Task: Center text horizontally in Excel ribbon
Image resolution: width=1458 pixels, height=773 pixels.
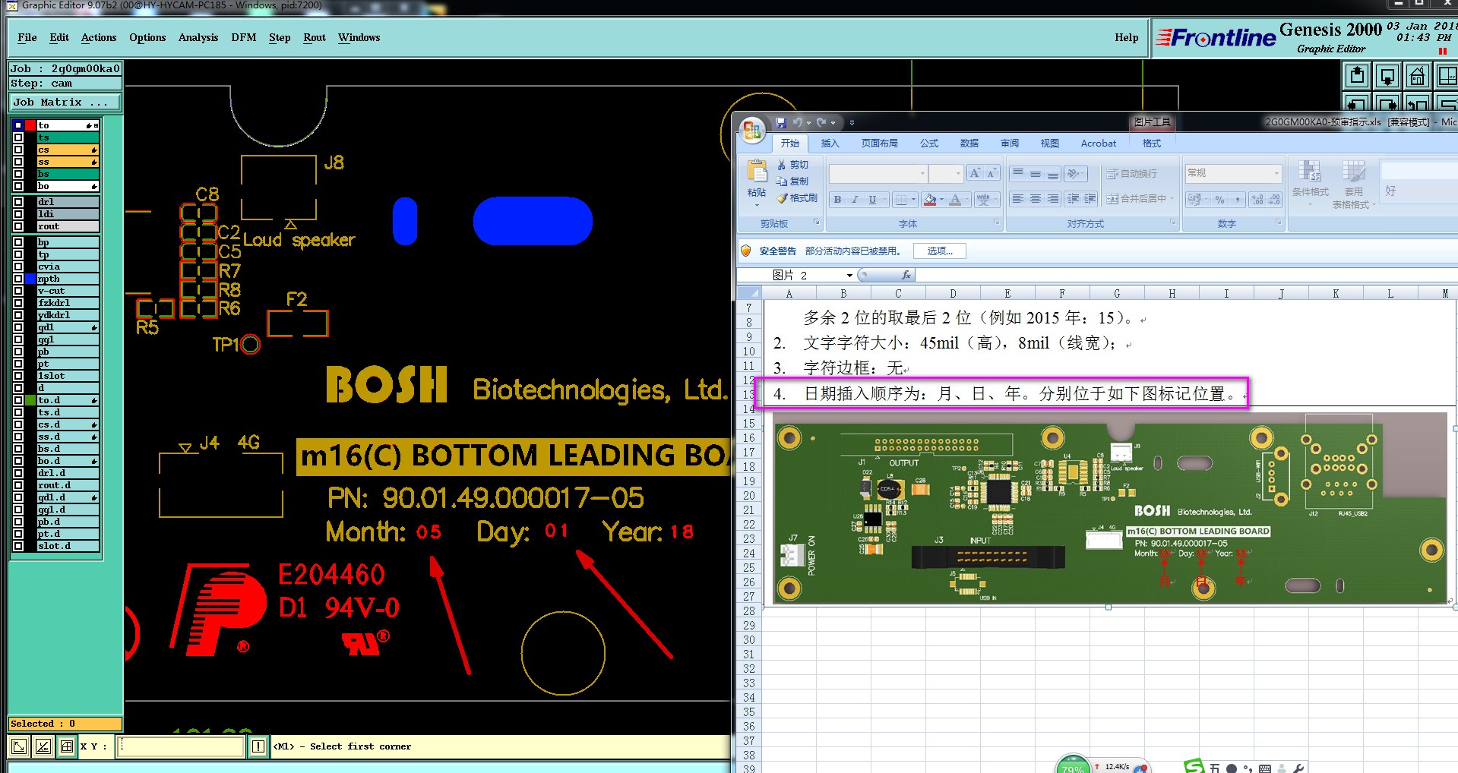Action: click(1036, 199)
